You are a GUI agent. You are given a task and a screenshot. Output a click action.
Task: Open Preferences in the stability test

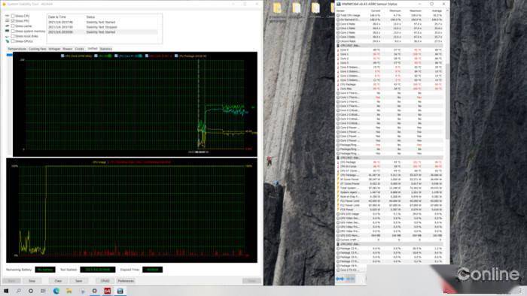pos(126,281)
